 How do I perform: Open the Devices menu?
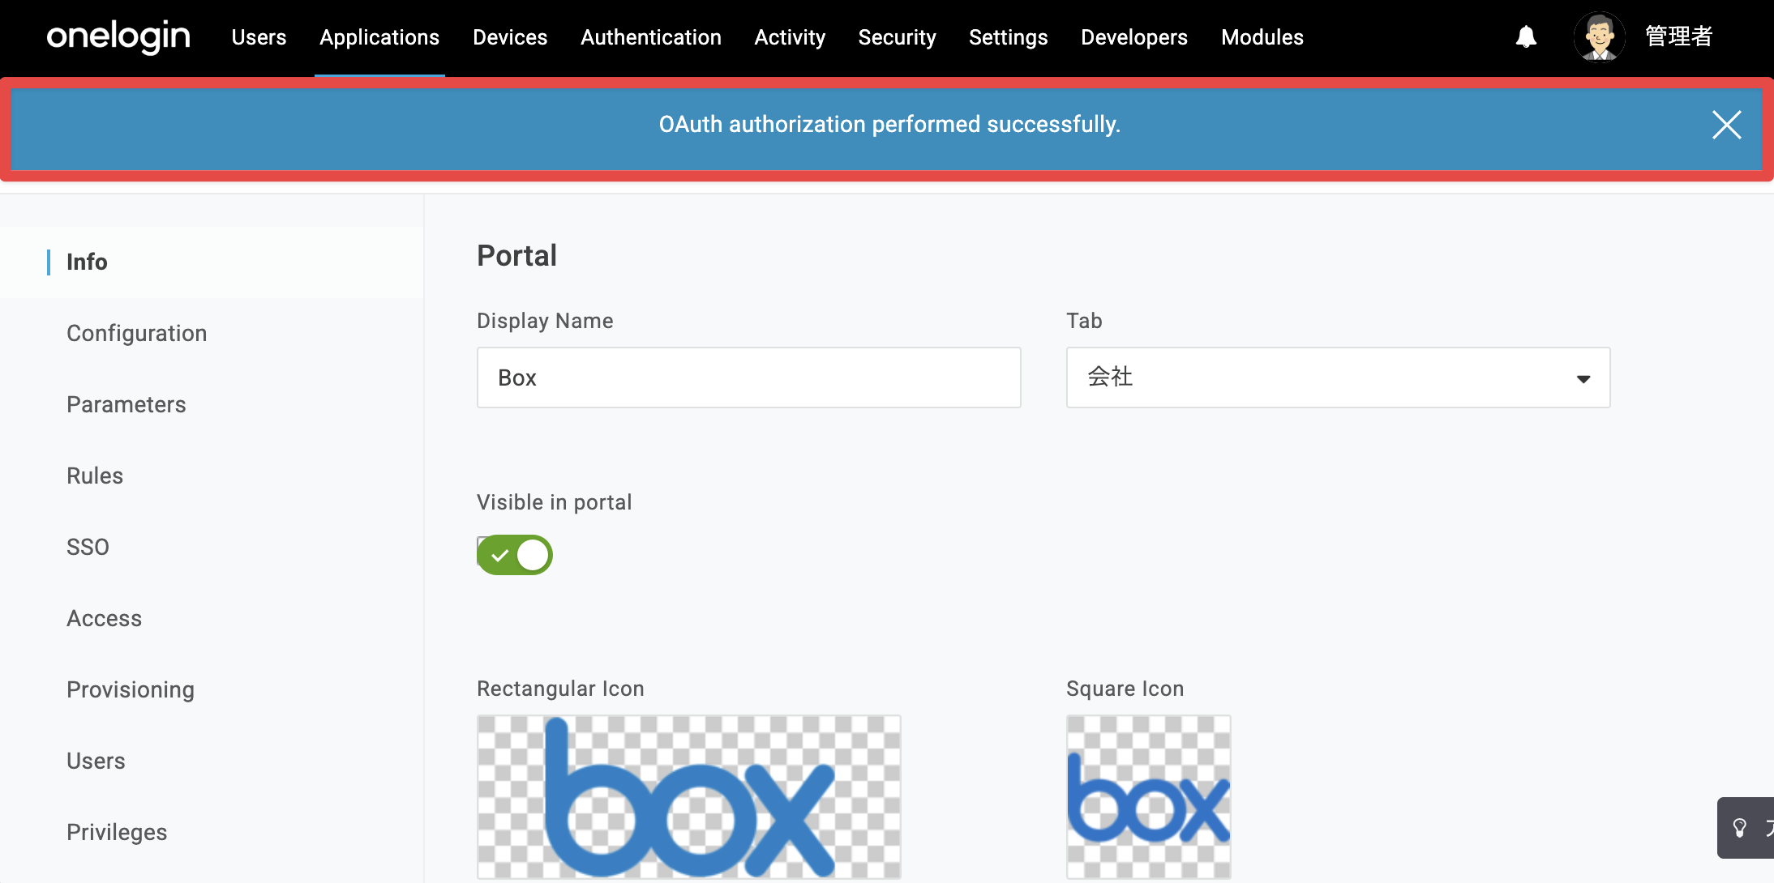510,37
